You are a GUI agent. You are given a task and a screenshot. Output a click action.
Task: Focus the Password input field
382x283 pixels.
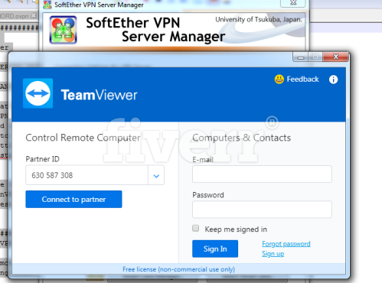pos(262,210)
